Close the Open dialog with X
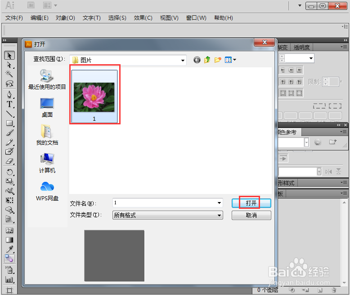350x295 pixels. point(265,42)
